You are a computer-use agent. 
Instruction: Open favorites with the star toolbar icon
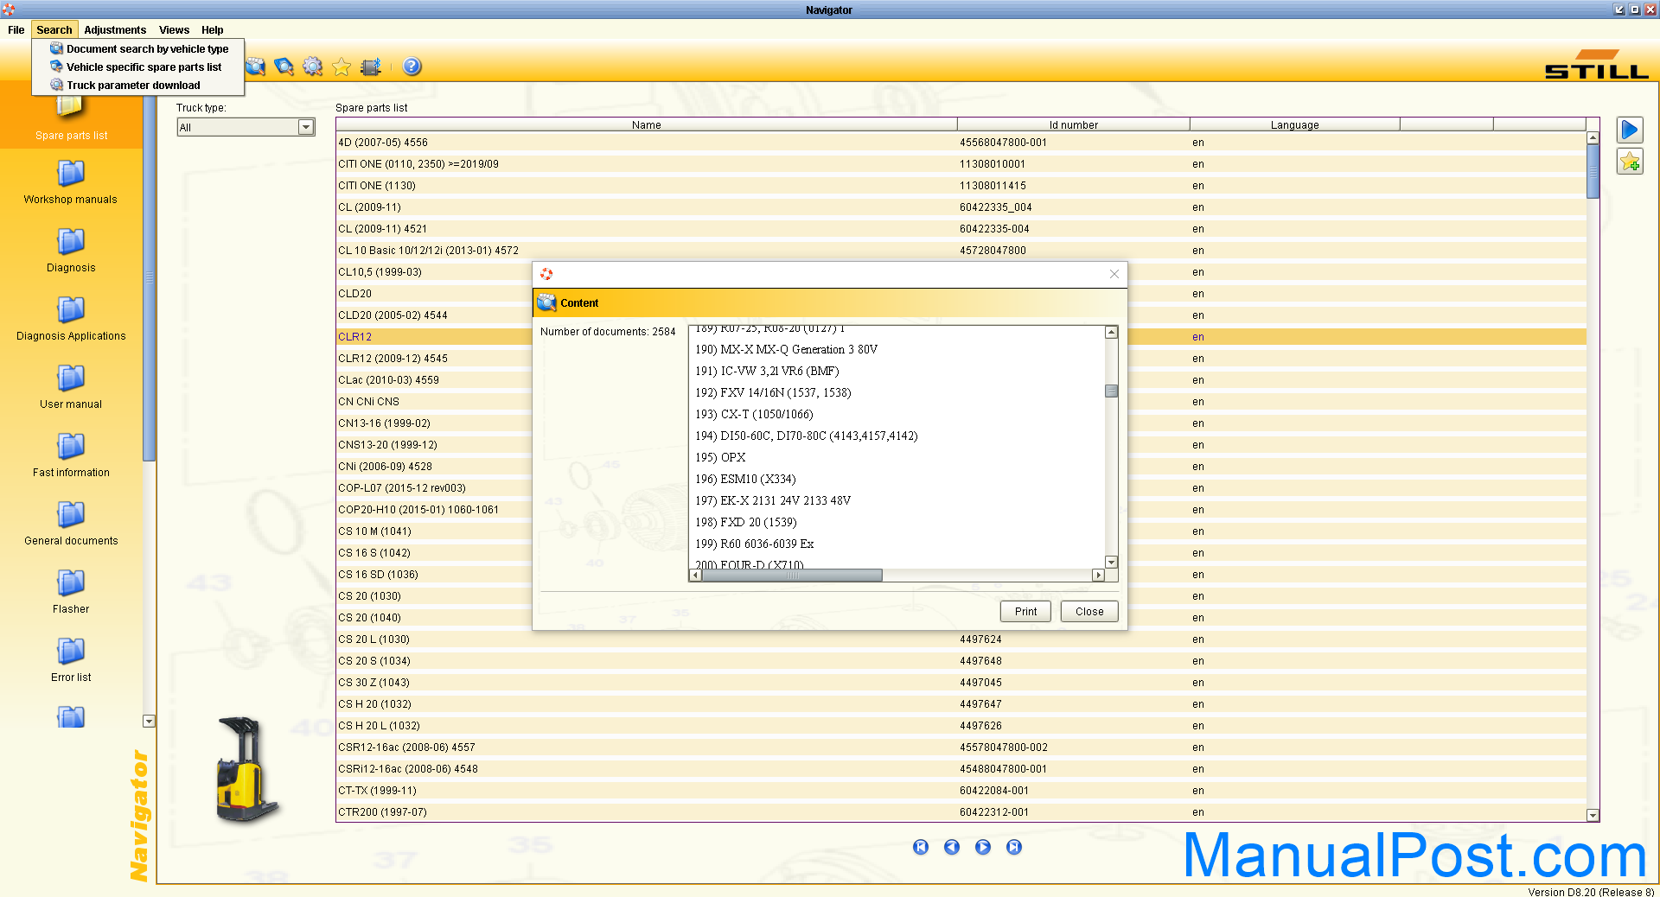pyautogui.click(x=342, y=67)
